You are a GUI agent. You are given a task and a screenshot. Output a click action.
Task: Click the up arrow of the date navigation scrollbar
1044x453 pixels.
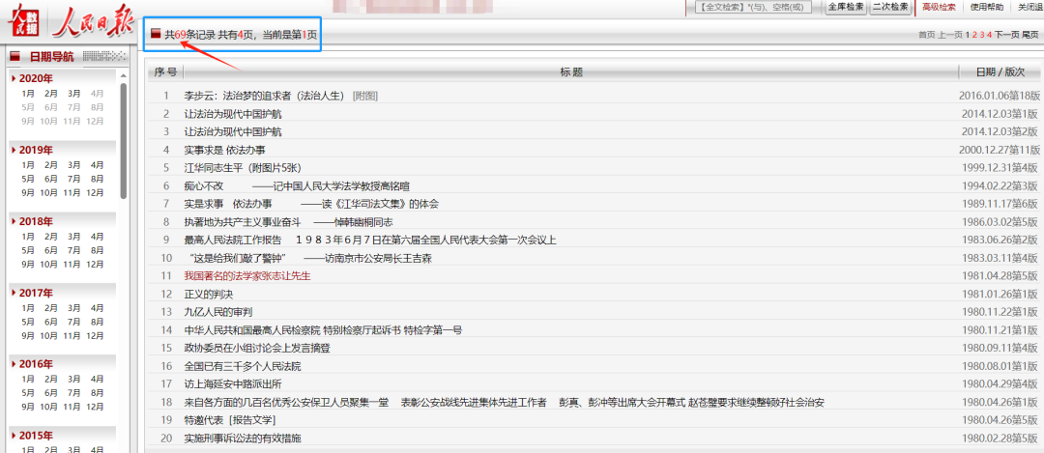(x=124, y=76)
